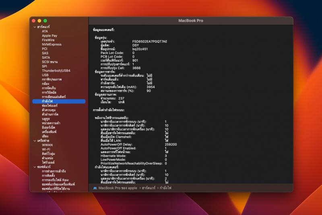Open กราฟิก/จอภาพ in the sidebar
The width and height of the screenshot is (322, 215).
[x=52, y=79]
